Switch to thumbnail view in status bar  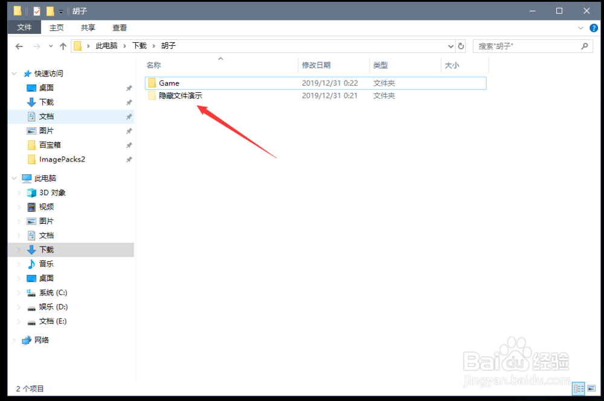click(x=593, y=388)
